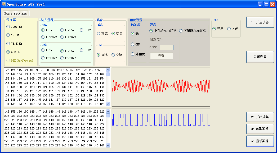
Task: Choose the 781K Hz sampling rate
Action: click(x=14, y=44)
